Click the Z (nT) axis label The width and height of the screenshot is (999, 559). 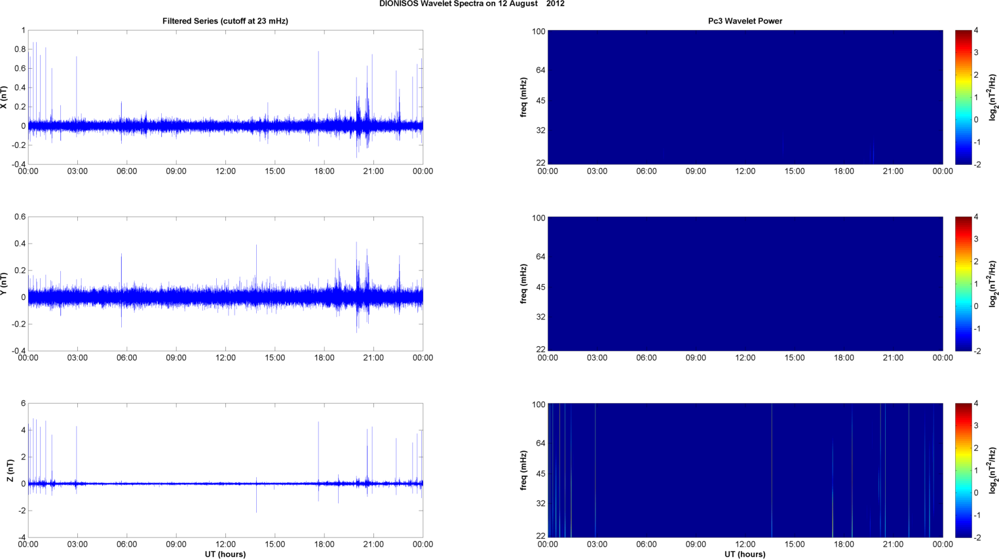(10, 471)
